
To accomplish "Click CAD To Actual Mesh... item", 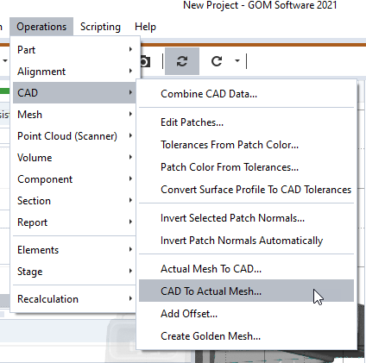I will click(x=246, y=291).
